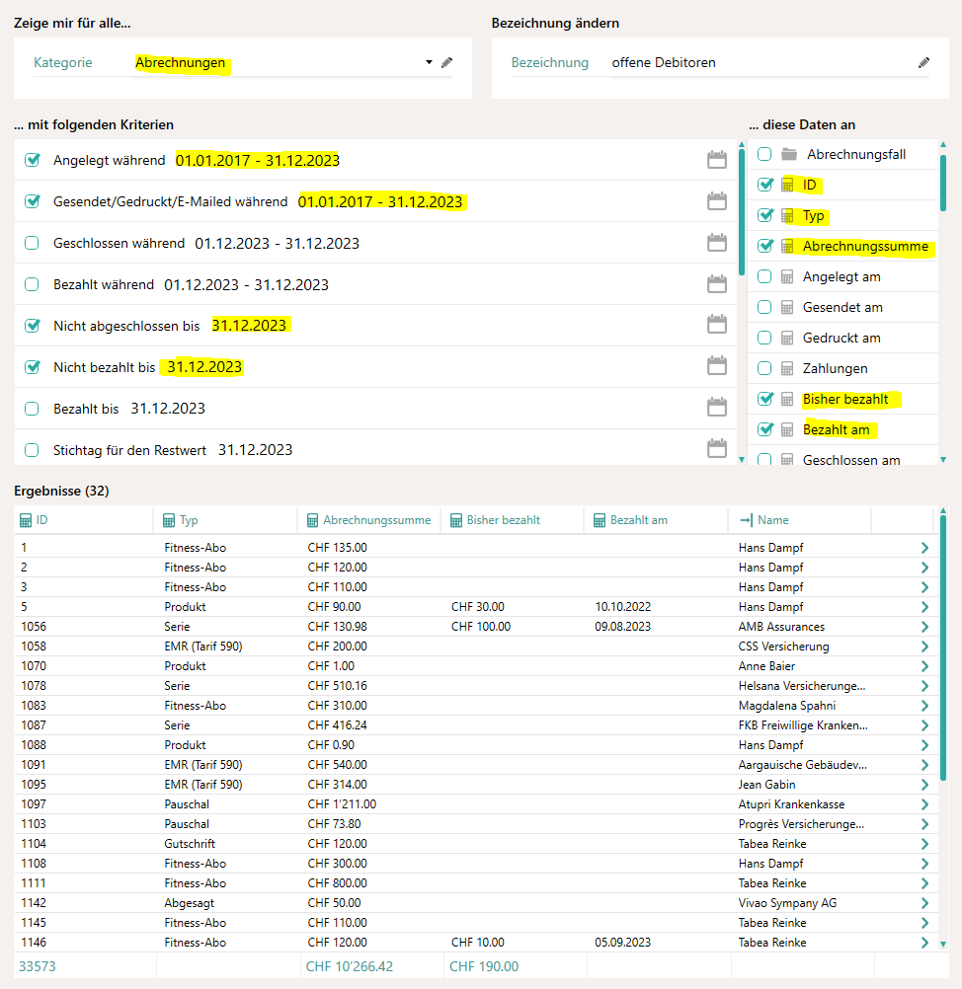Enable the Bezahlt während checkbox
Screen dimensions: 962x989
[x=33, y=284]
